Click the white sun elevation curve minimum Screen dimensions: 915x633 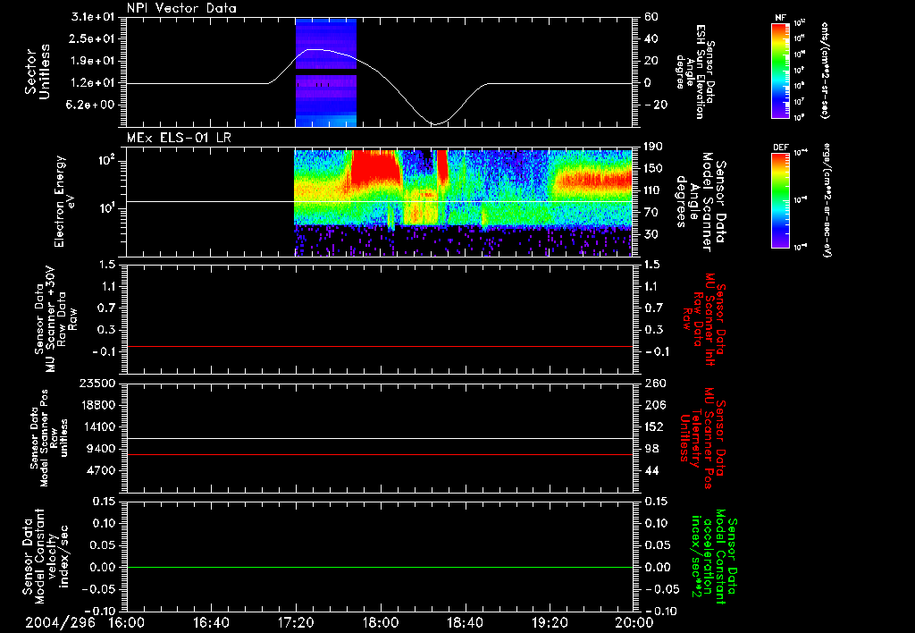point(435,123)
